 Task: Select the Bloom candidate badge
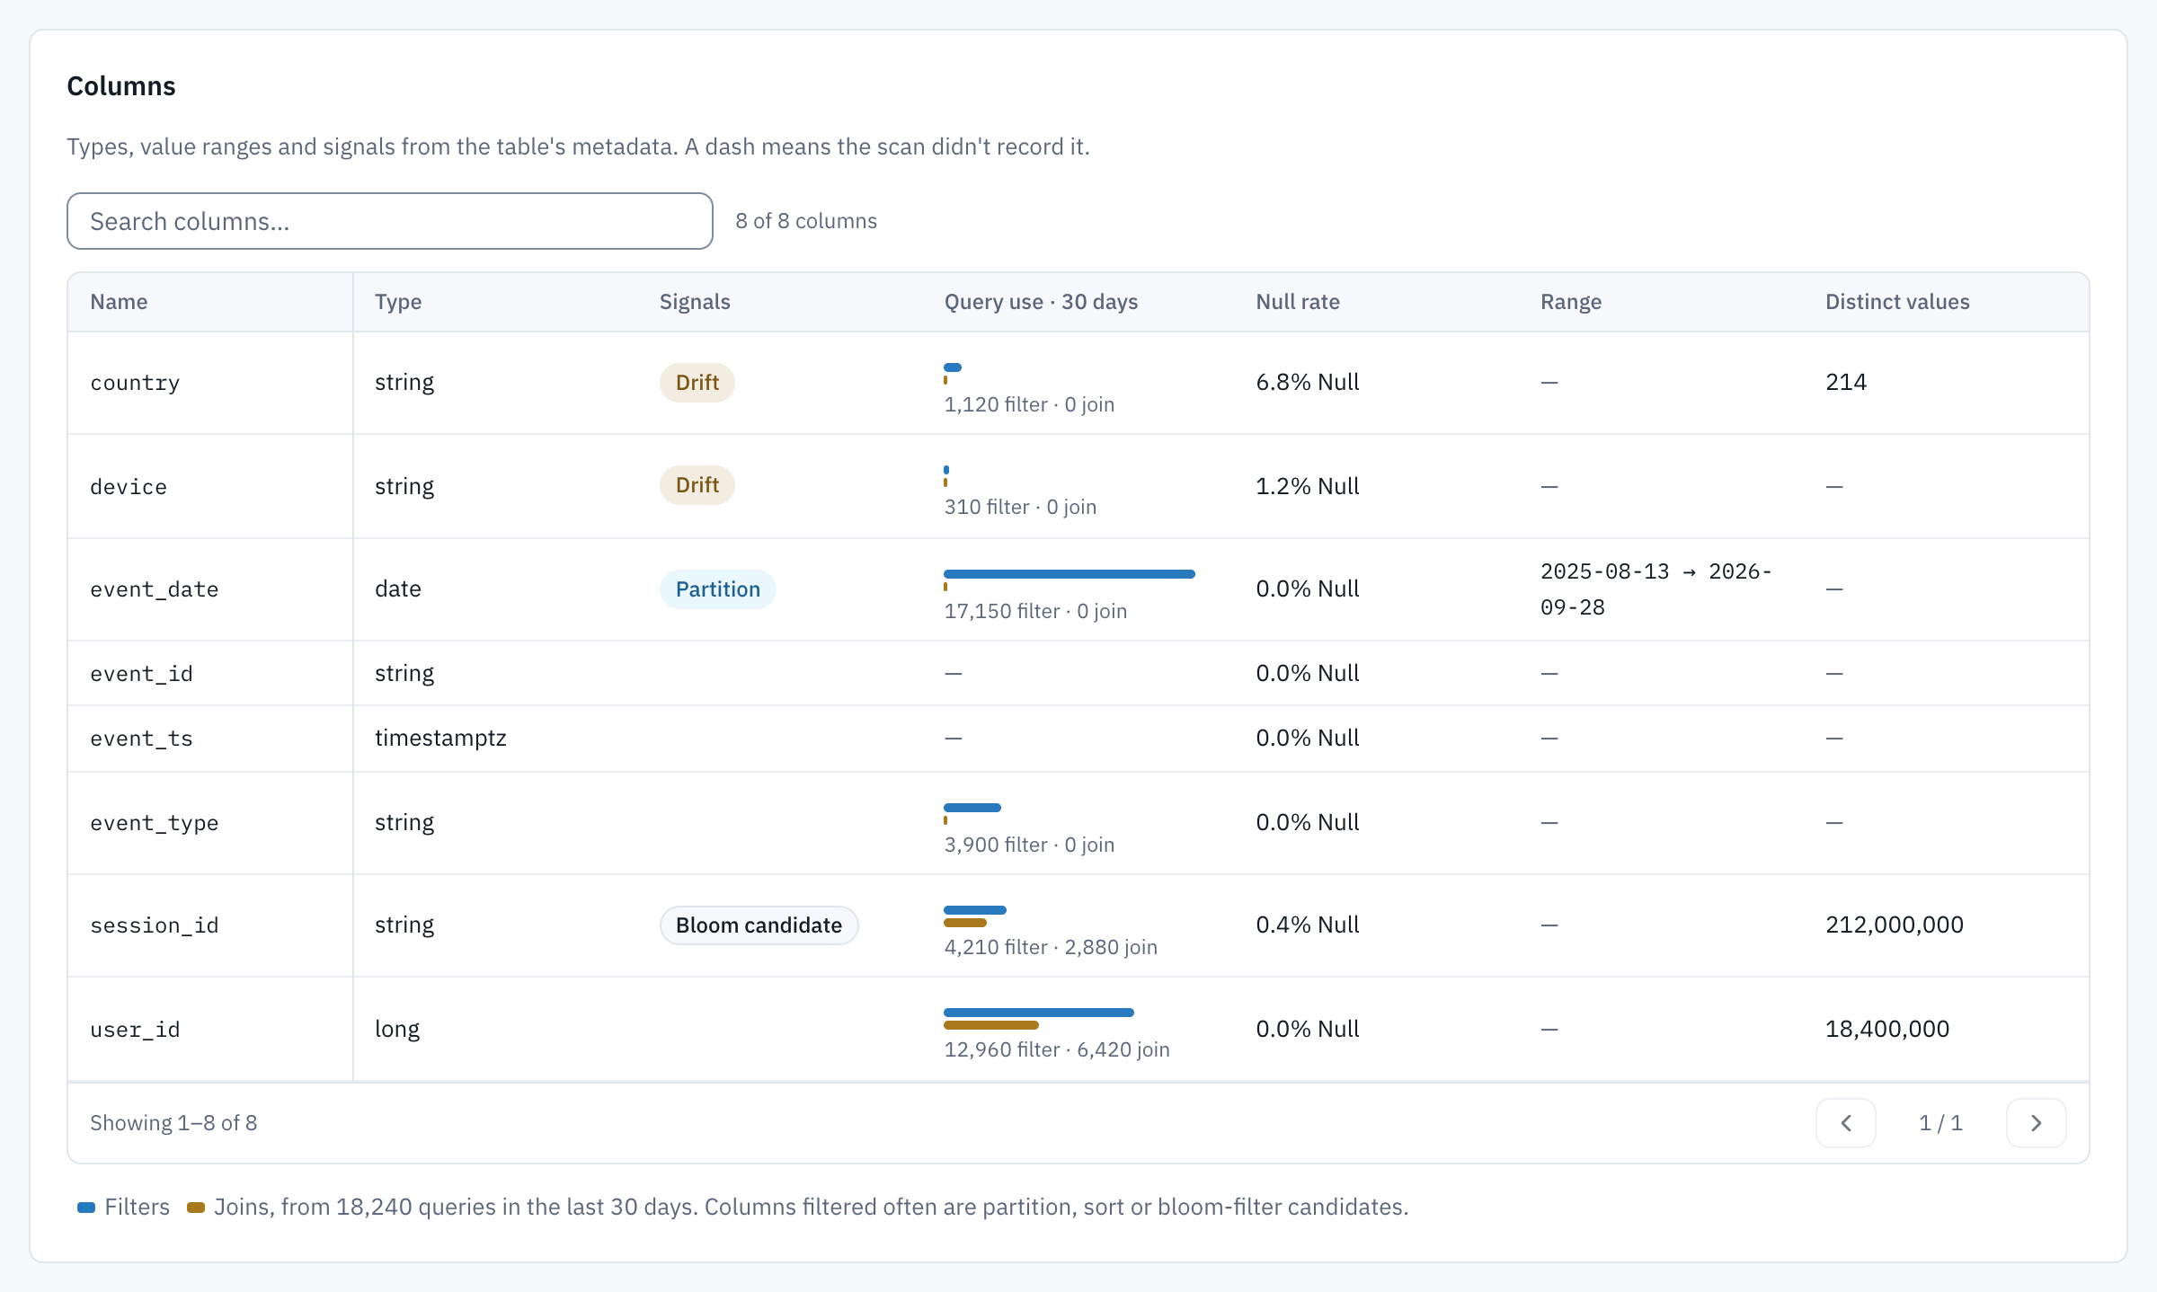click(x=759, y=925)
